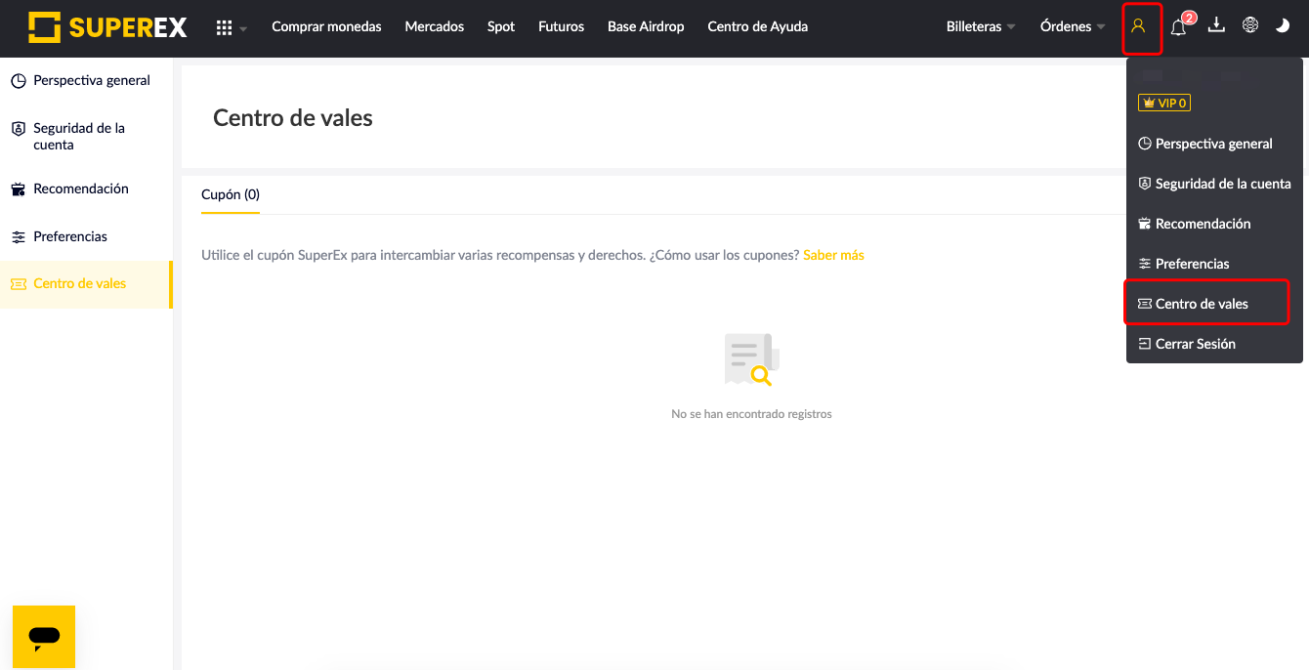This screenshot has height=670, width=1309.
Task: Click dropdown Perspectiva general clock icon
Action: point(1145,144)
